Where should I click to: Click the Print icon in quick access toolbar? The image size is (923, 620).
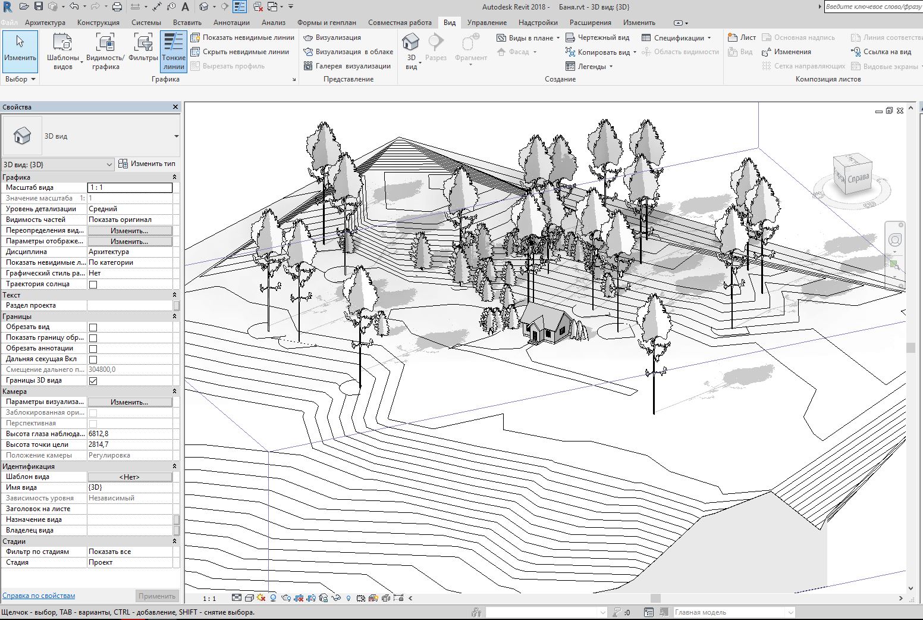117,7
